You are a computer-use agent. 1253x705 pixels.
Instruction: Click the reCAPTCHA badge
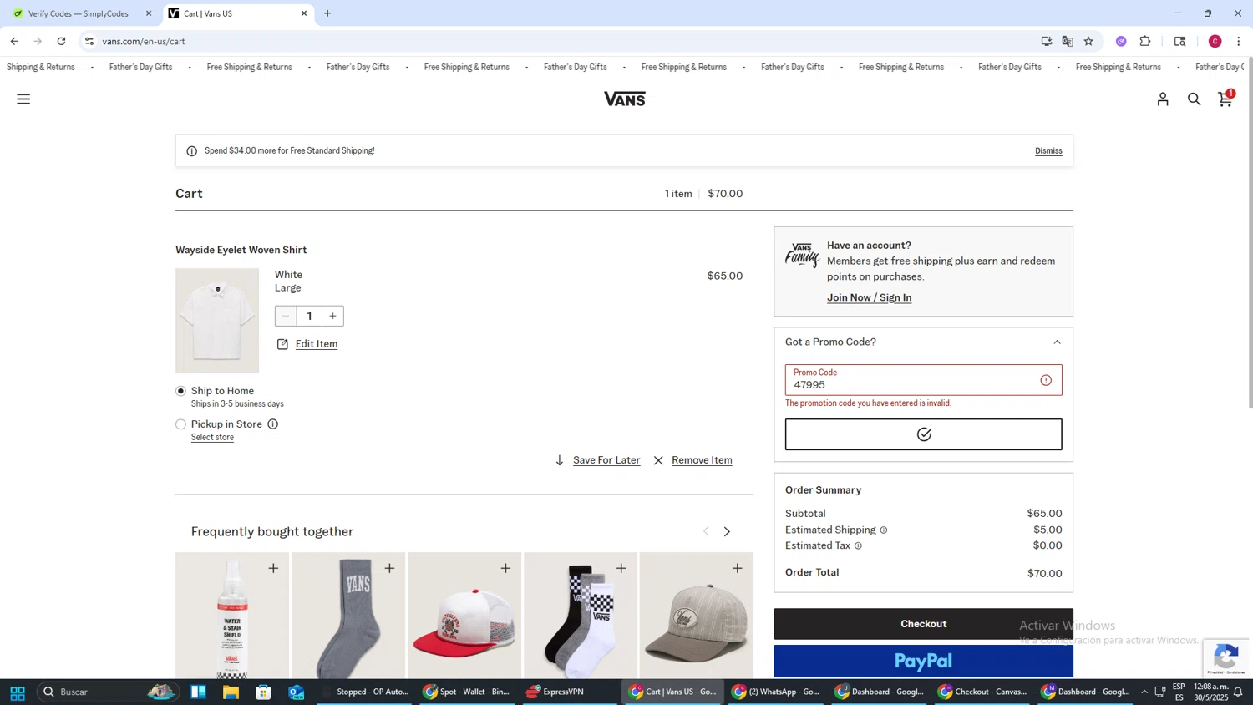tap(1225, 658)
